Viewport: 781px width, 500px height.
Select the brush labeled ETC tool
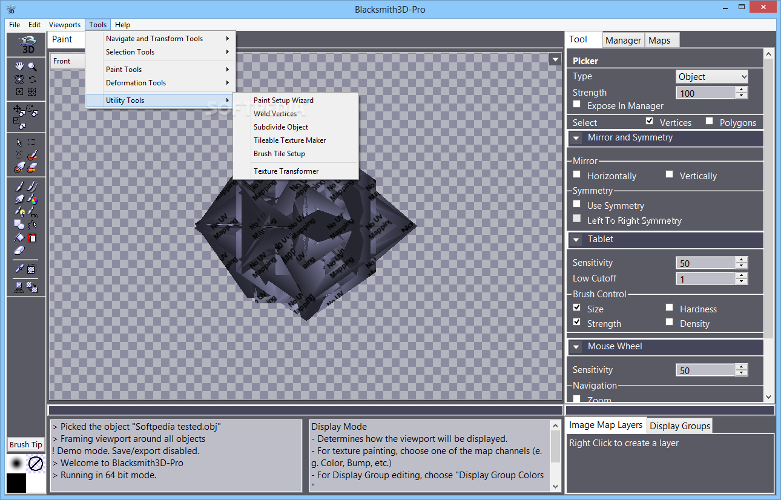point(32,212)
